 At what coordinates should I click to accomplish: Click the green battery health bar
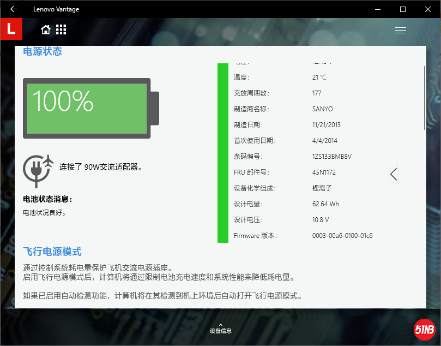[x=222, y=153]
